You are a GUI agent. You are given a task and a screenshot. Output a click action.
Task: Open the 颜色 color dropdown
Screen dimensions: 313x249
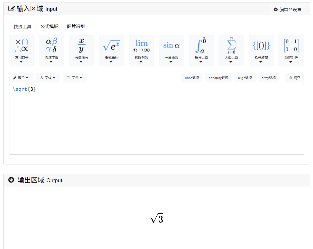(x=21, y=78)
